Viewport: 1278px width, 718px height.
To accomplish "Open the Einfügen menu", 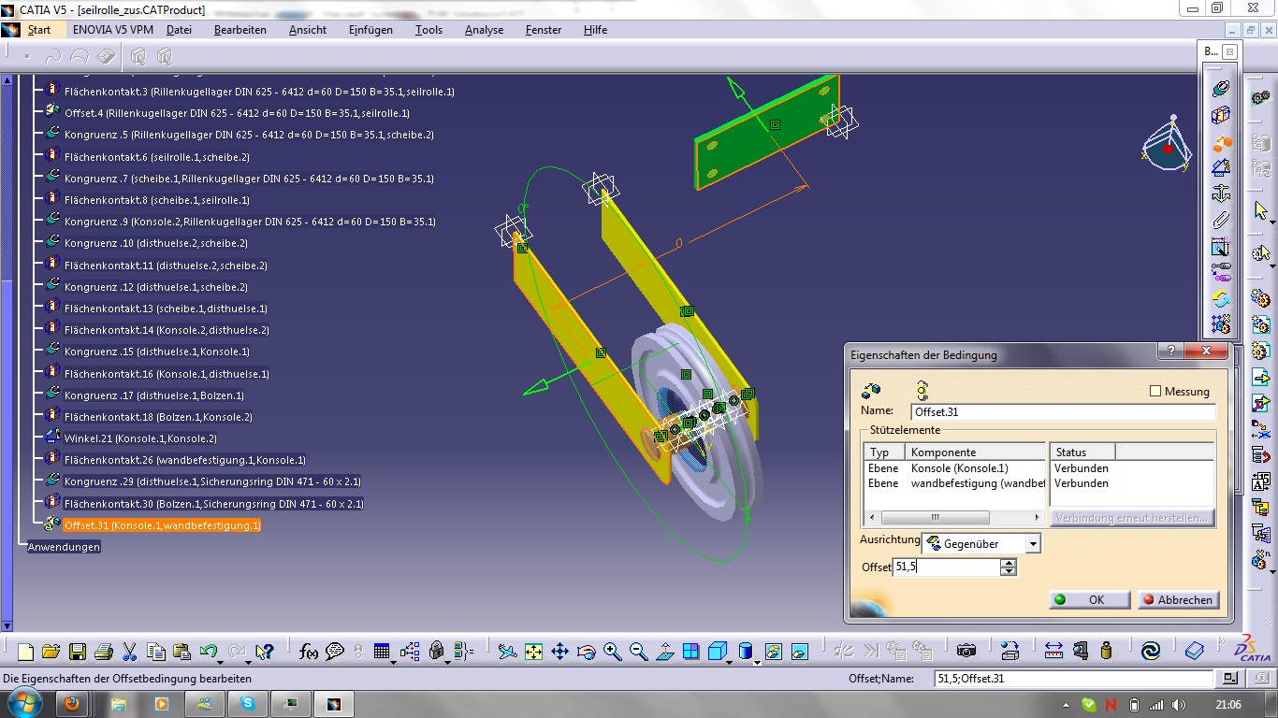I will coord(370,30).
